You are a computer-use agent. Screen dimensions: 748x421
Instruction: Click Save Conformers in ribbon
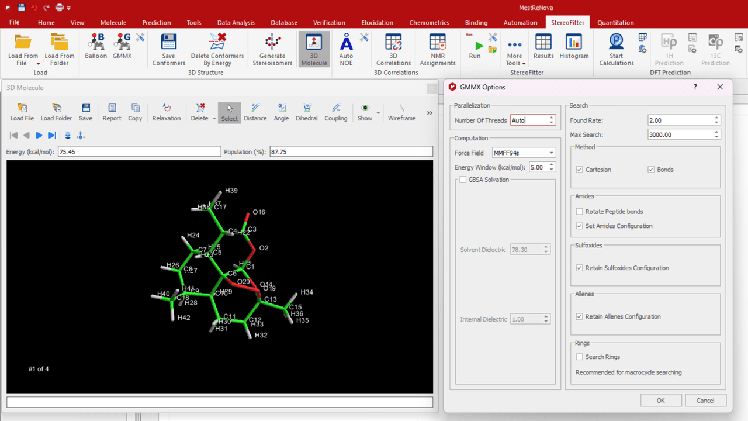(169, 49)
